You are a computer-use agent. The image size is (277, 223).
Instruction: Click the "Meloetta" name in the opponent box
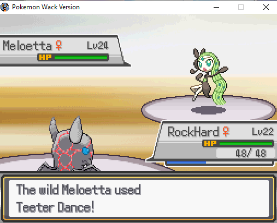point(27,45)
